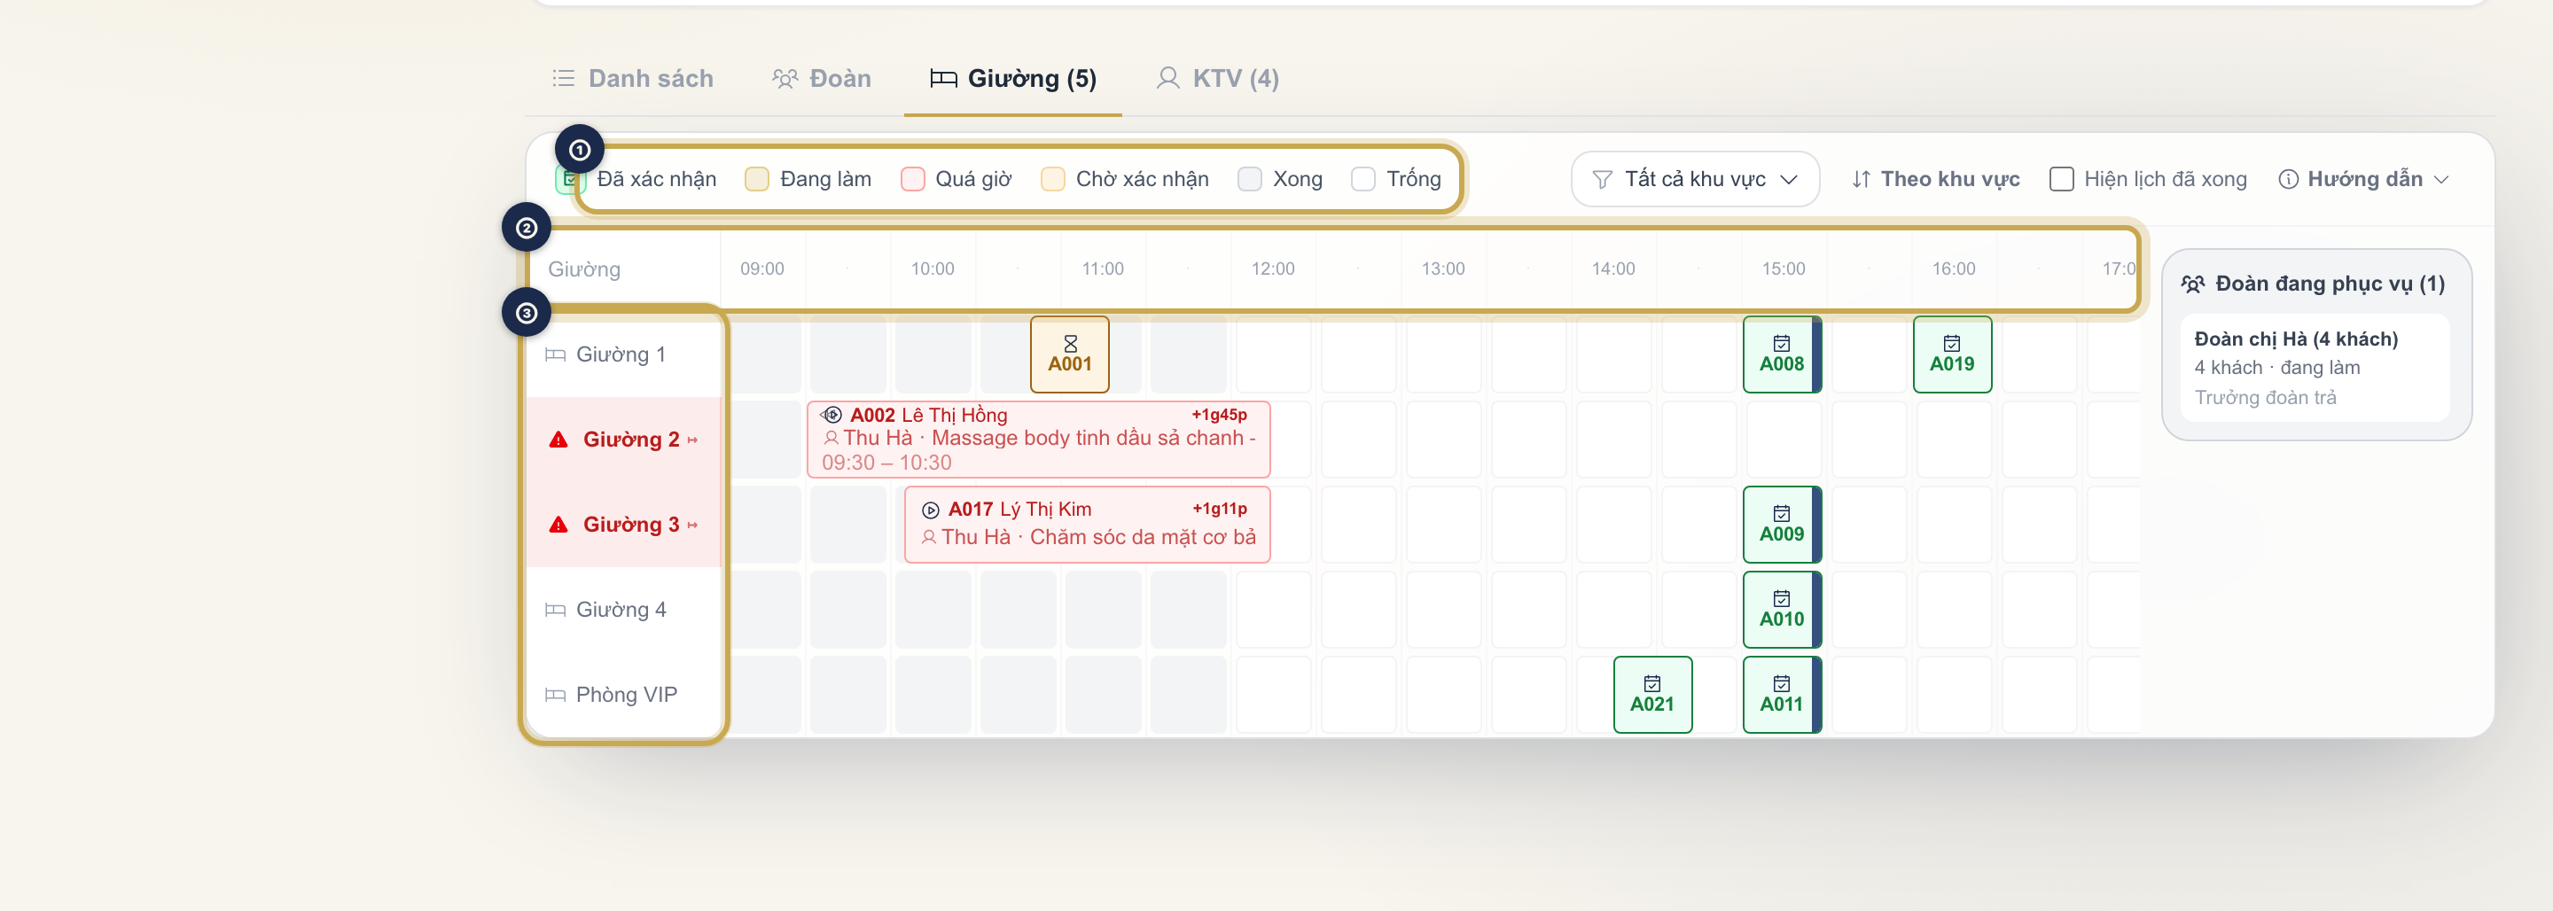
Task: Open appointment A008 block
Action: click(1782, 354)
